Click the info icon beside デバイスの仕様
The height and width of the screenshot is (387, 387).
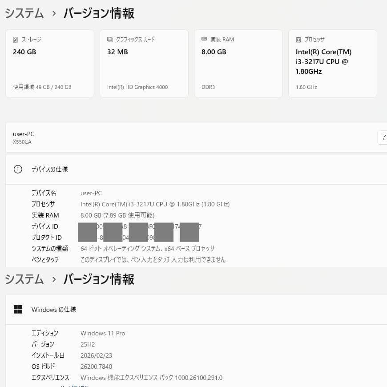(x=18, y=169)
